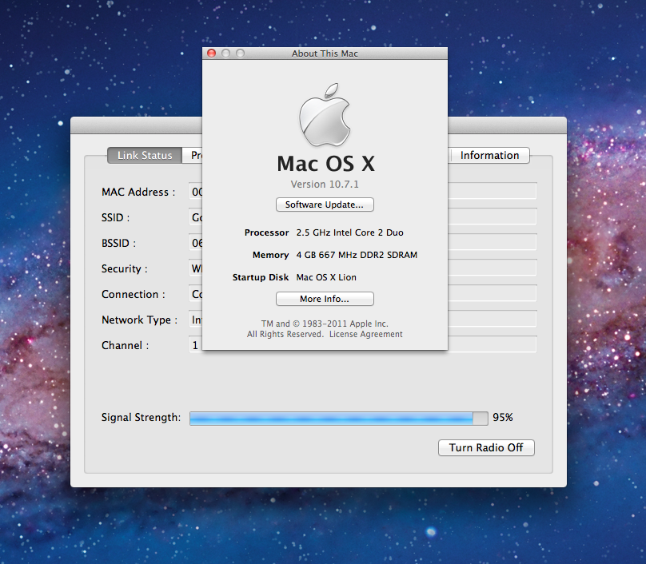
Task: Select the partially hidden Pr... tab
Action: tap(193, 155)
